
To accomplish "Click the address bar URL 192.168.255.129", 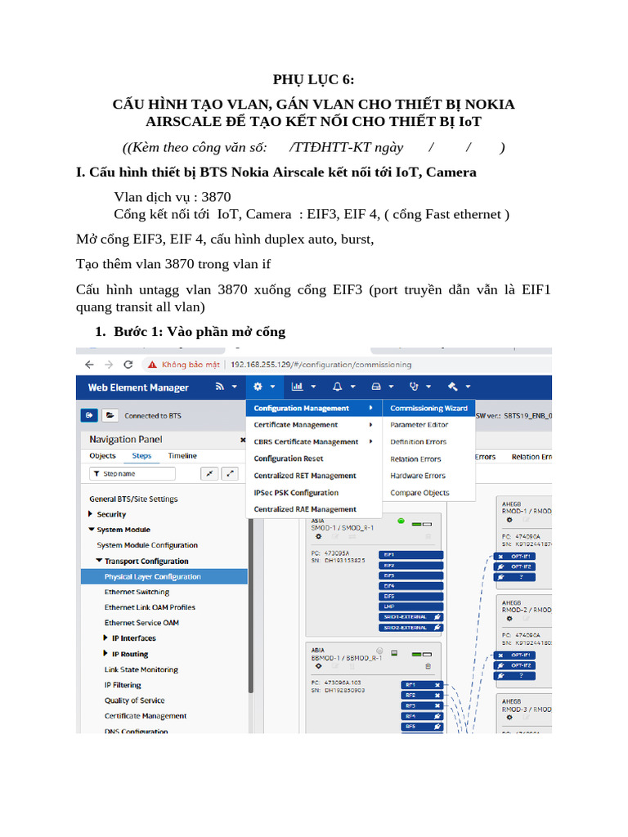I will click(321, 365).
